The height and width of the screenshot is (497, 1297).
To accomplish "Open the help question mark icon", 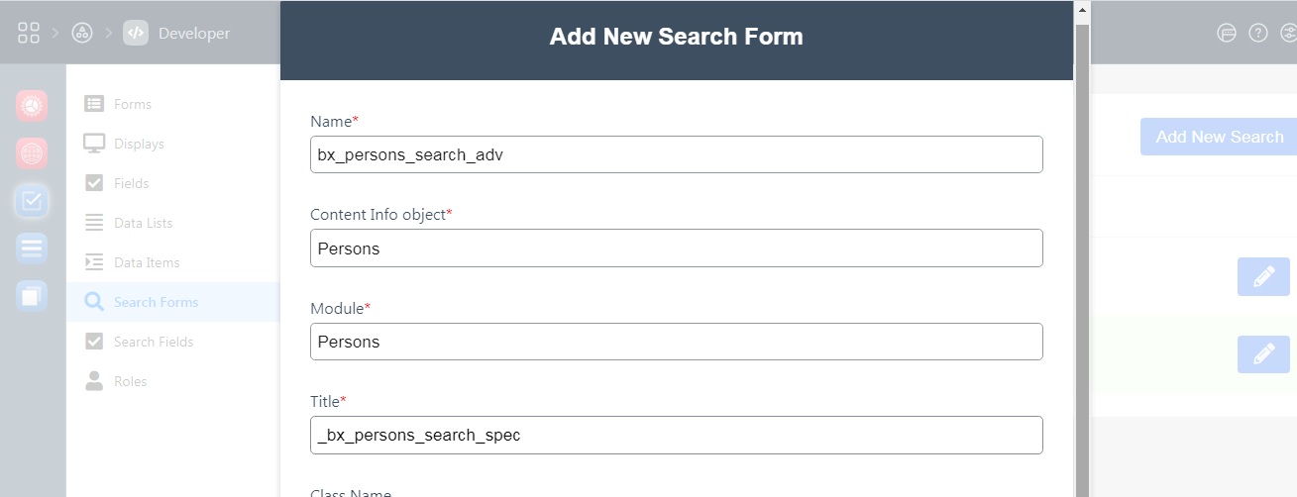I will pyautogui.click(x=1258, y=33).
